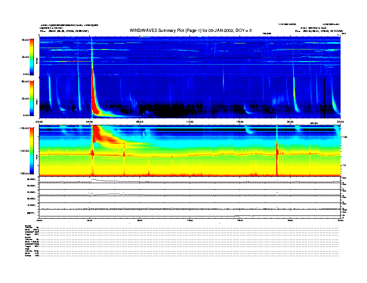Click the TNR panel color scale bar

click(32, 151)
